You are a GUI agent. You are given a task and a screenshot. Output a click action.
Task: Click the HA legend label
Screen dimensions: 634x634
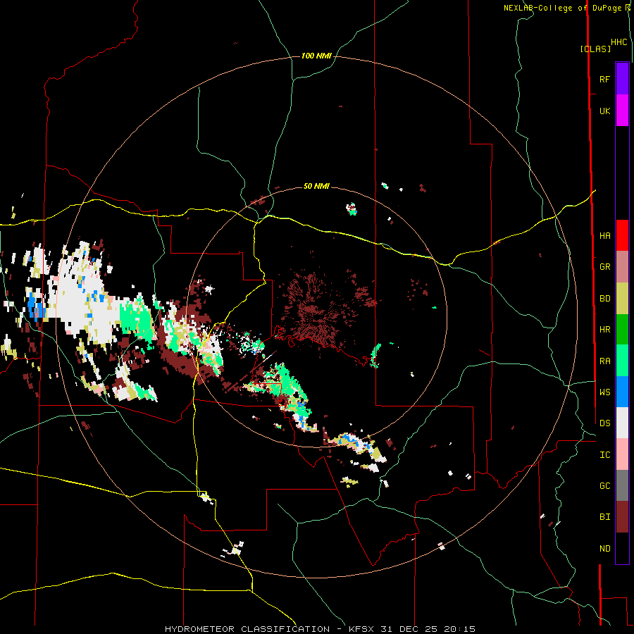click(x=604, y=236)
